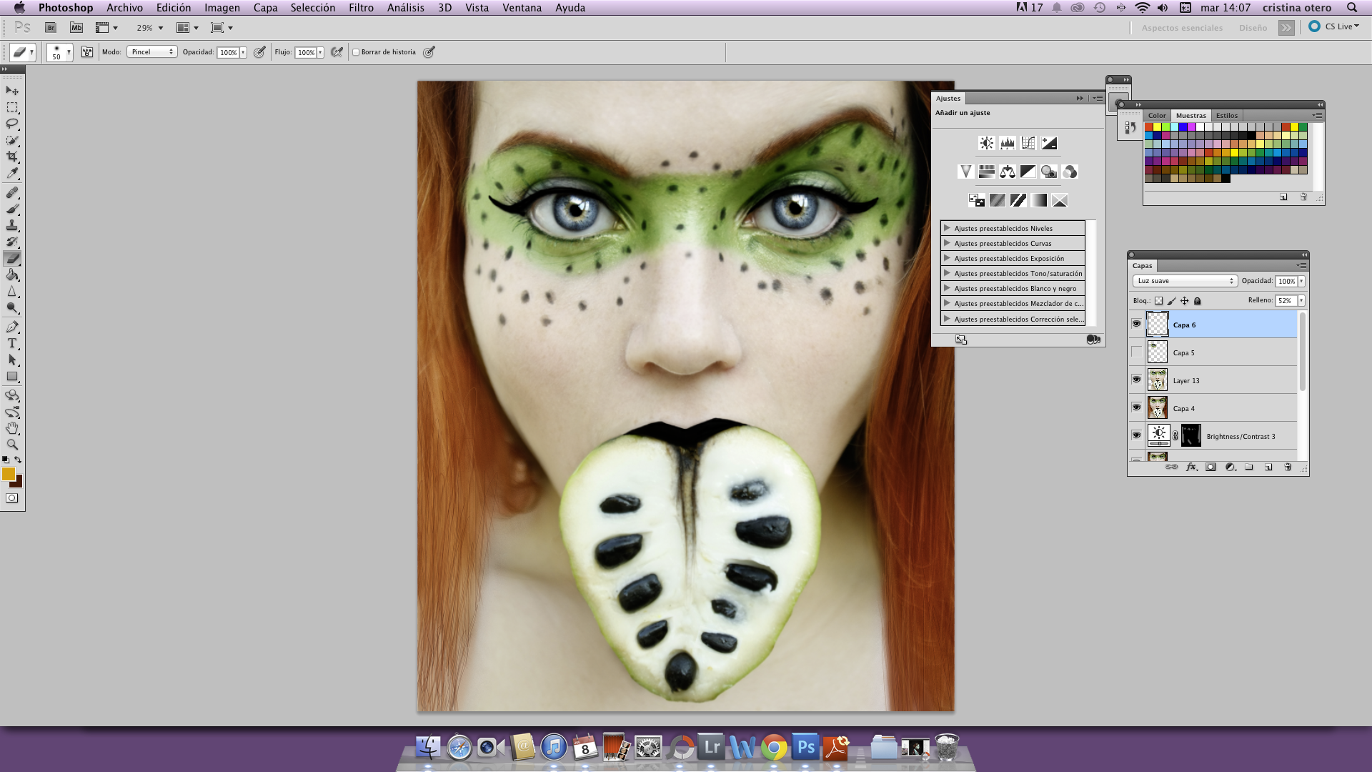1372x772 pixels.
Task: Add a Selective Color adjustment
Action: tap(1059, 200)
